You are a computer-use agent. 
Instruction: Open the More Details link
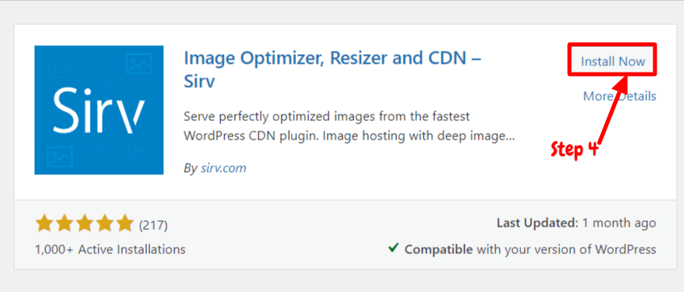click(619, 96)
